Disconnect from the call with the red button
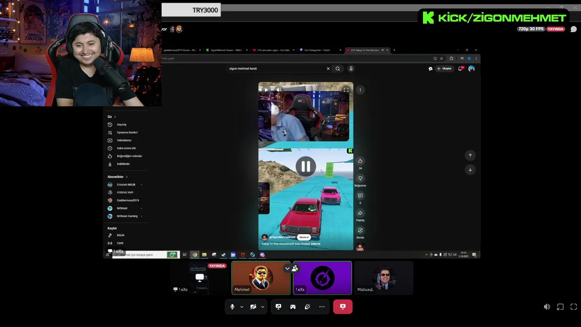Image resolution: width=581 pixels, height=327 pixels. [x=343, y=307]
